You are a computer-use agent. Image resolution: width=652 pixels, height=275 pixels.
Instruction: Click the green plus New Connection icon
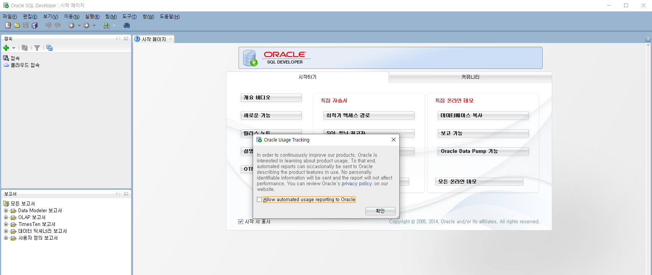click(6, 48)
